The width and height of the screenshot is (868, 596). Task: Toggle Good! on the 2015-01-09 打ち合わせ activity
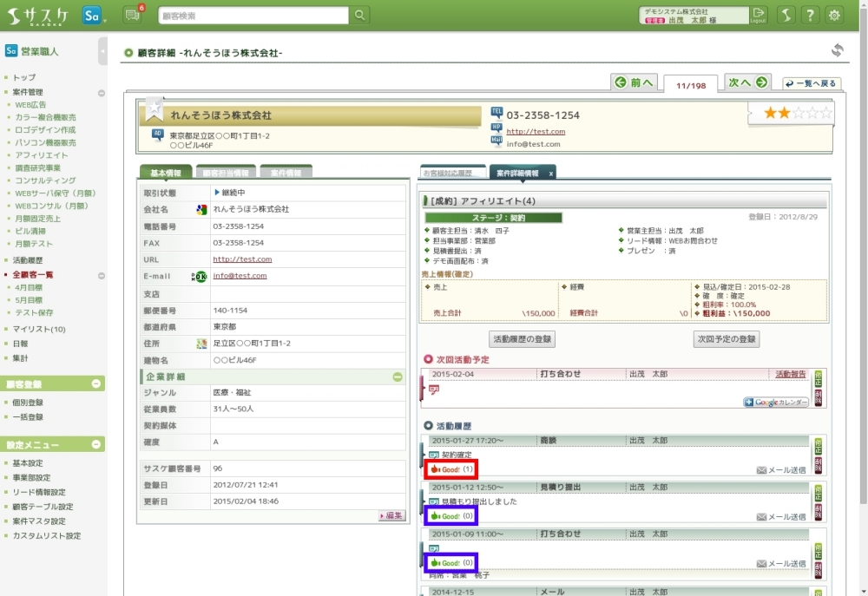click(450, 563)
